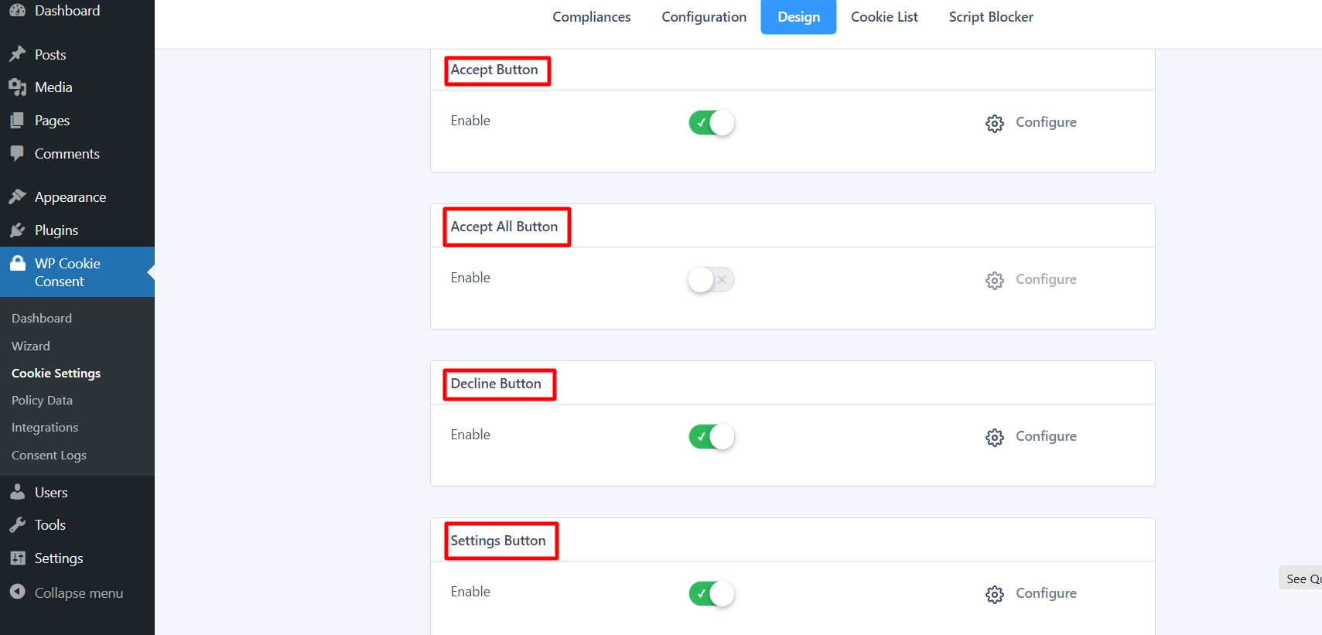Click the Plugins plug icon
The width and height of the screenshot is (1322, 635).
[17, 230]
